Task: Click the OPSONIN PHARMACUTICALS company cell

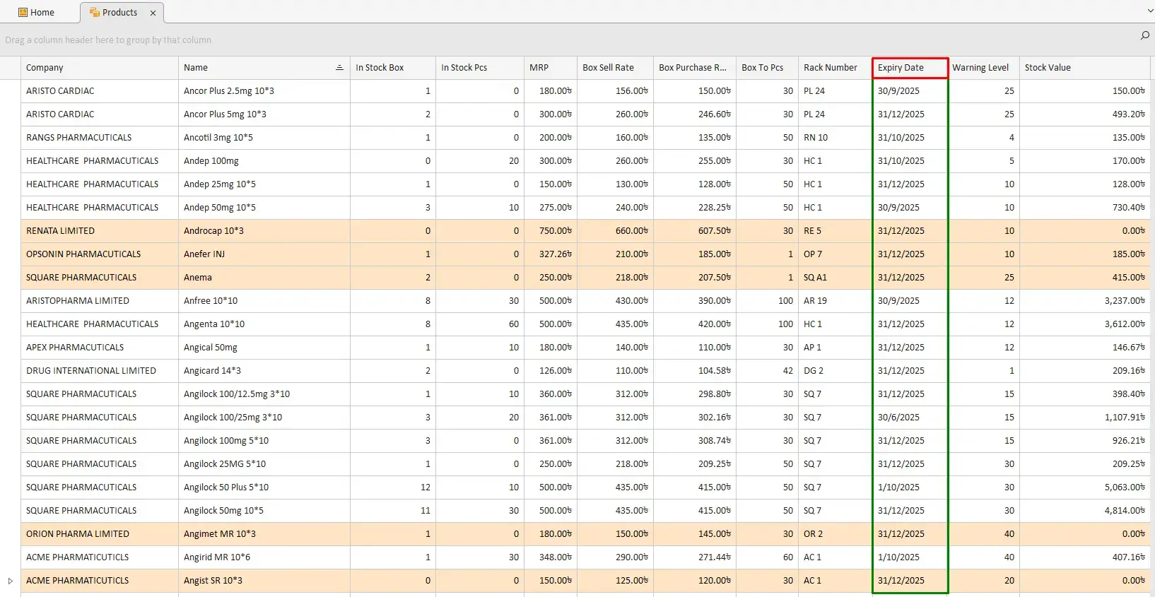Action: point(100,254)
